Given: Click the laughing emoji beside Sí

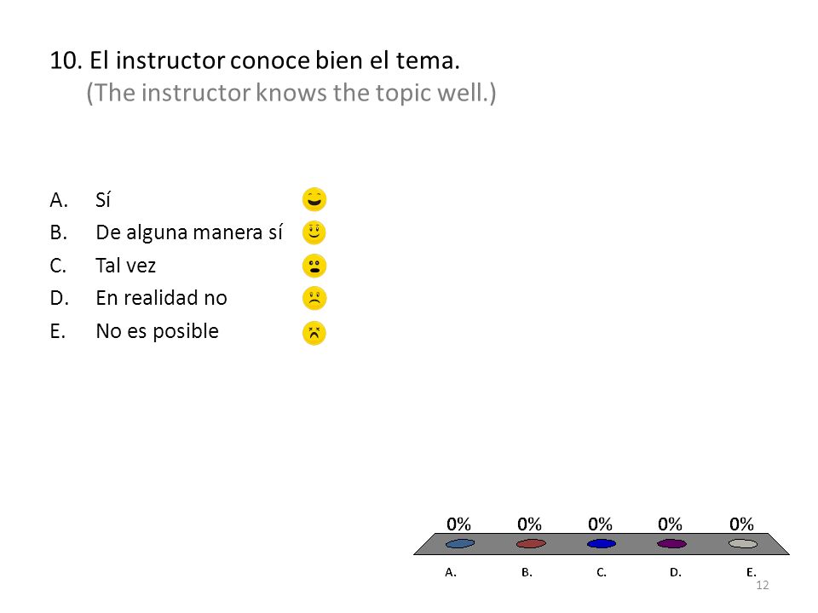Looking at the screenshot, I should coord(314,199).
